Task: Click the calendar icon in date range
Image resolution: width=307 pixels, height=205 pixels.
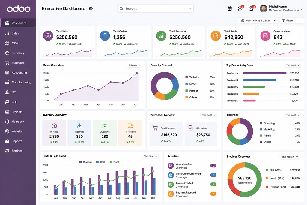Action: tap(243, 20)
